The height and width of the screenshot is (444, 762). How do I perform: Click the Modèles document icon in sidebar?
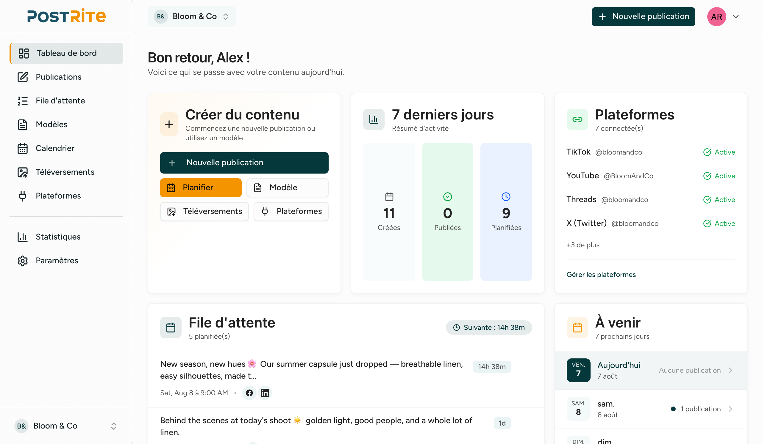pyautogui.click(x=23, y=125)
